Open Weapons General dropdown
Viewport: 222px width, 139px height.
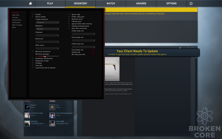click(47, 29)
